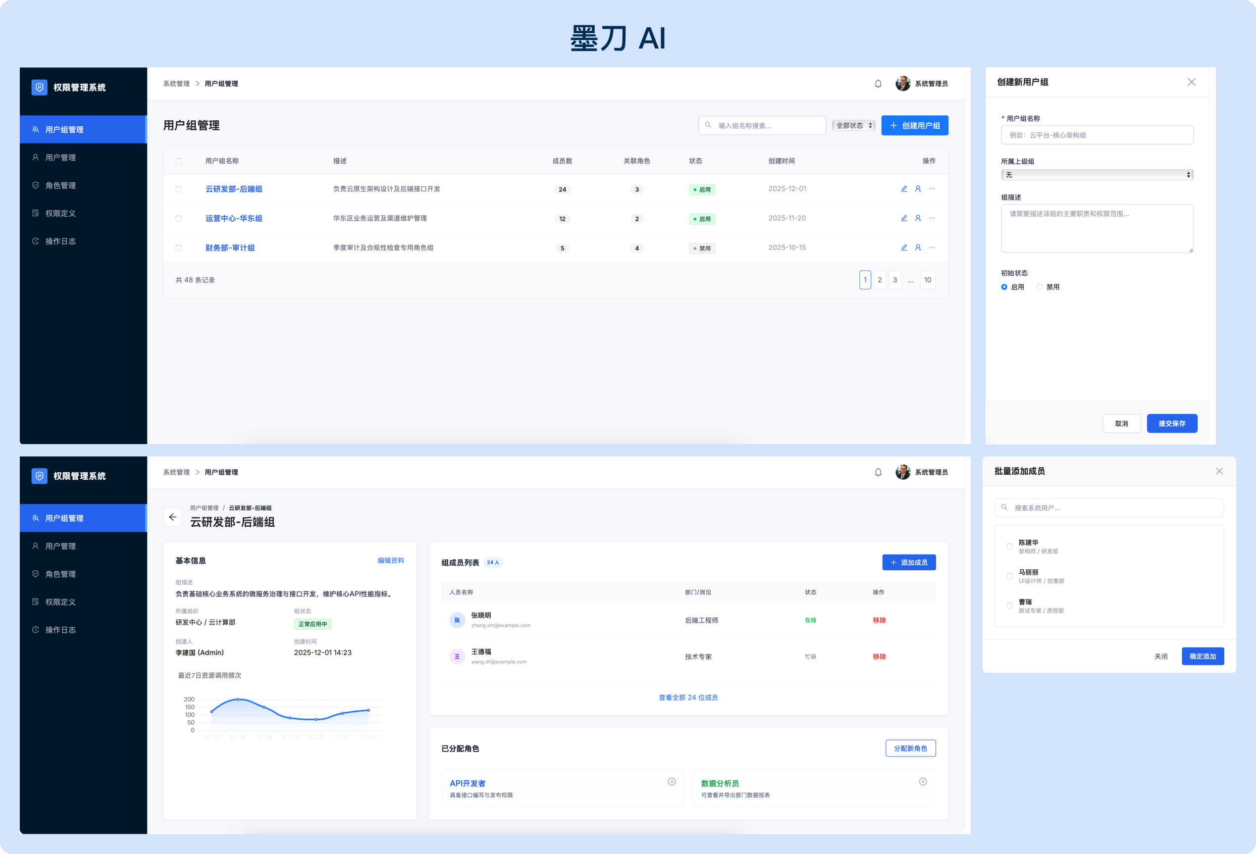Tick the checkbox for 云研发部-后端组 row
This screenshot has width=1256, height=854.
pyautogui.click(x=178, y=189)
